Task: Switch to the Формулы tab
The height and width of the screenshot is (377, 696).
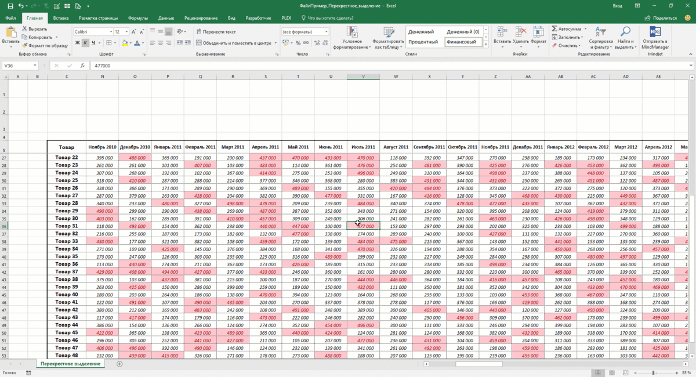Action: coord(137,18)
